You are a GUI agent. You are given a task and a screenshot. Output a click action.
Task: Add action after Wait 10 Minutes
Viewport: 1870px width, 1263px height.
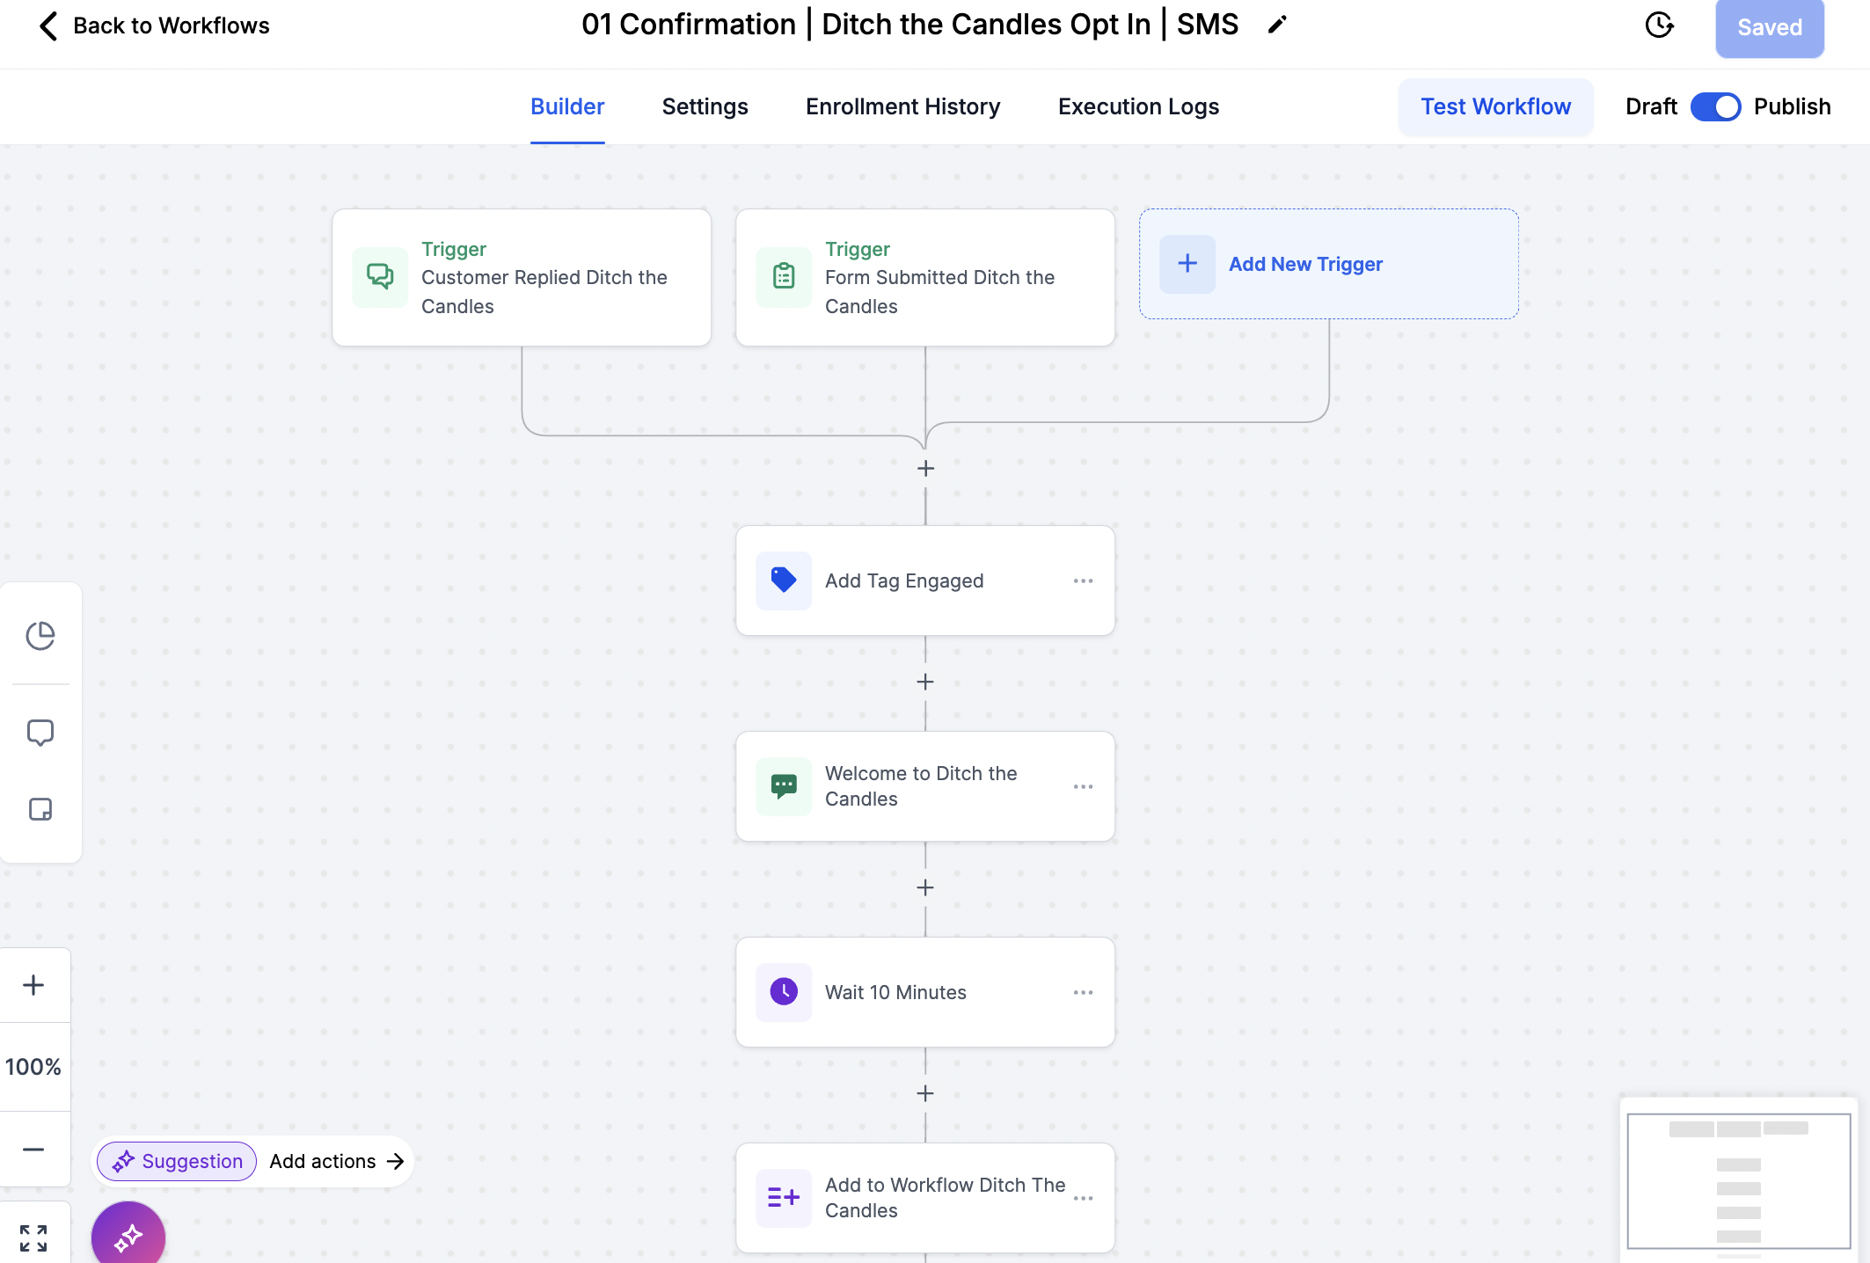pyautogui.click(x=925, y=1093)
